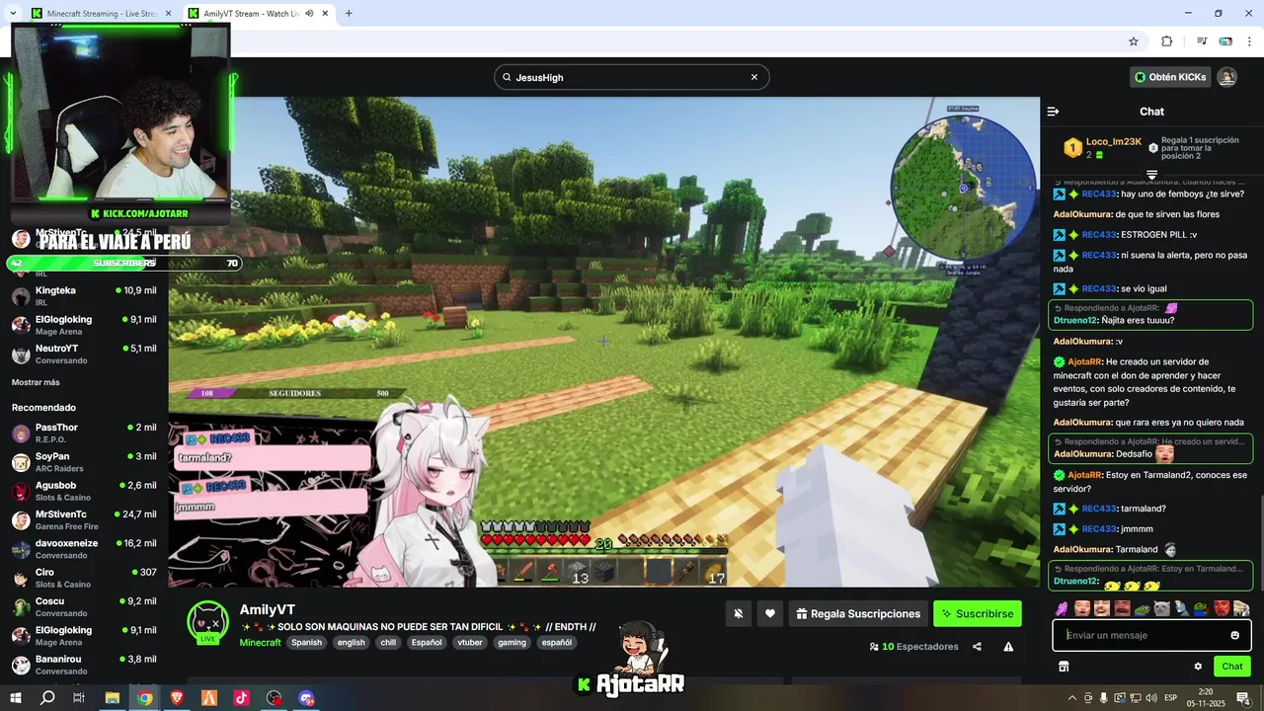
Task: Show hidden system tray icons chevron
Action: [1072, 698]
